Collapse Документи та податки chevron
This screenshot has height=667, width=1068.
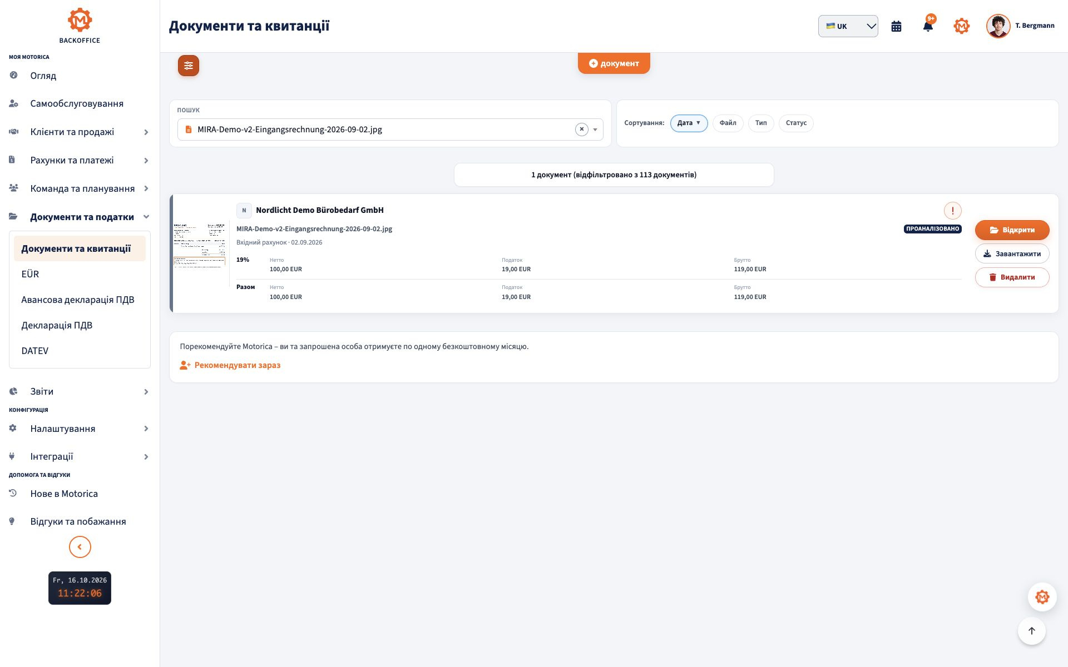pos(146,217)
